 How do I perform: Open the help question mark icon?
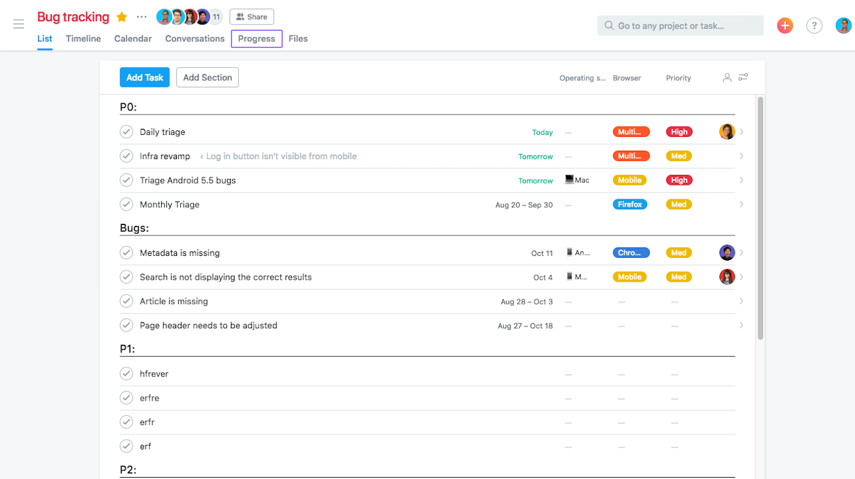(814, 26)
